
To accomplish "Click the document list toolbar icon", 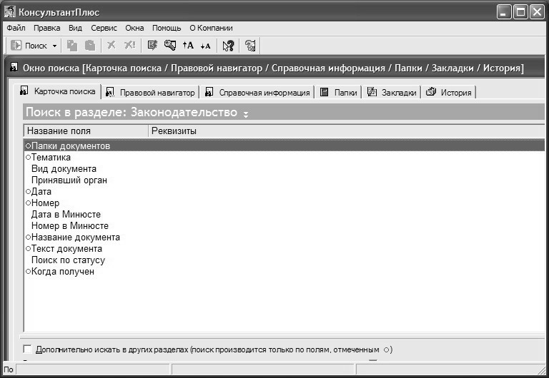I will pyautogui.click(x=152, y=46).
